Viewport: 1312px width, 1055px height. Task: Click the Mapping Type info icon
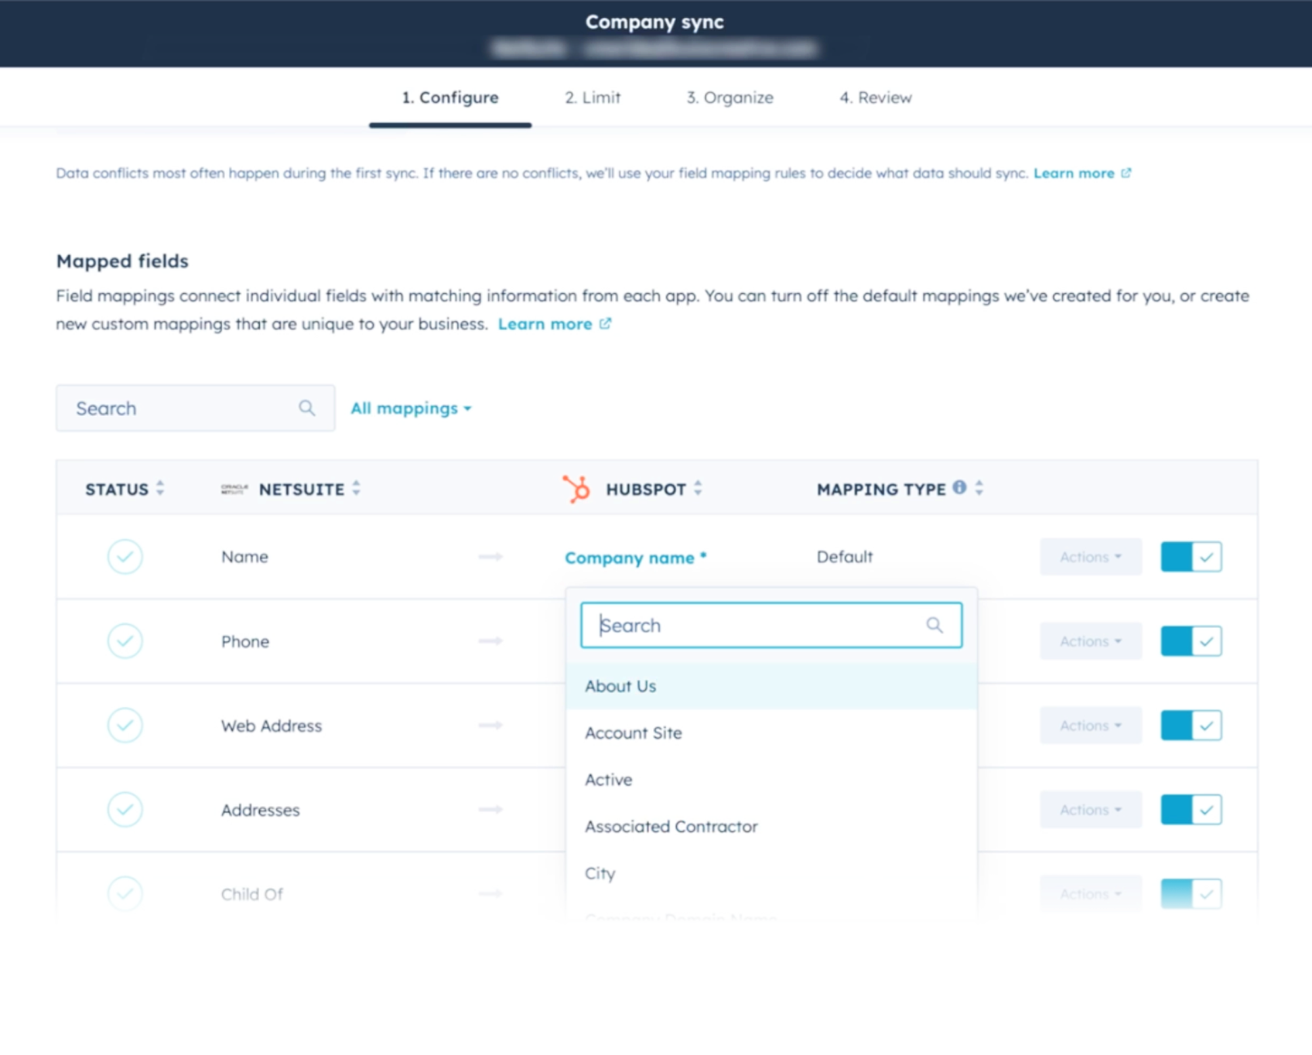click(x=959, y=487)
